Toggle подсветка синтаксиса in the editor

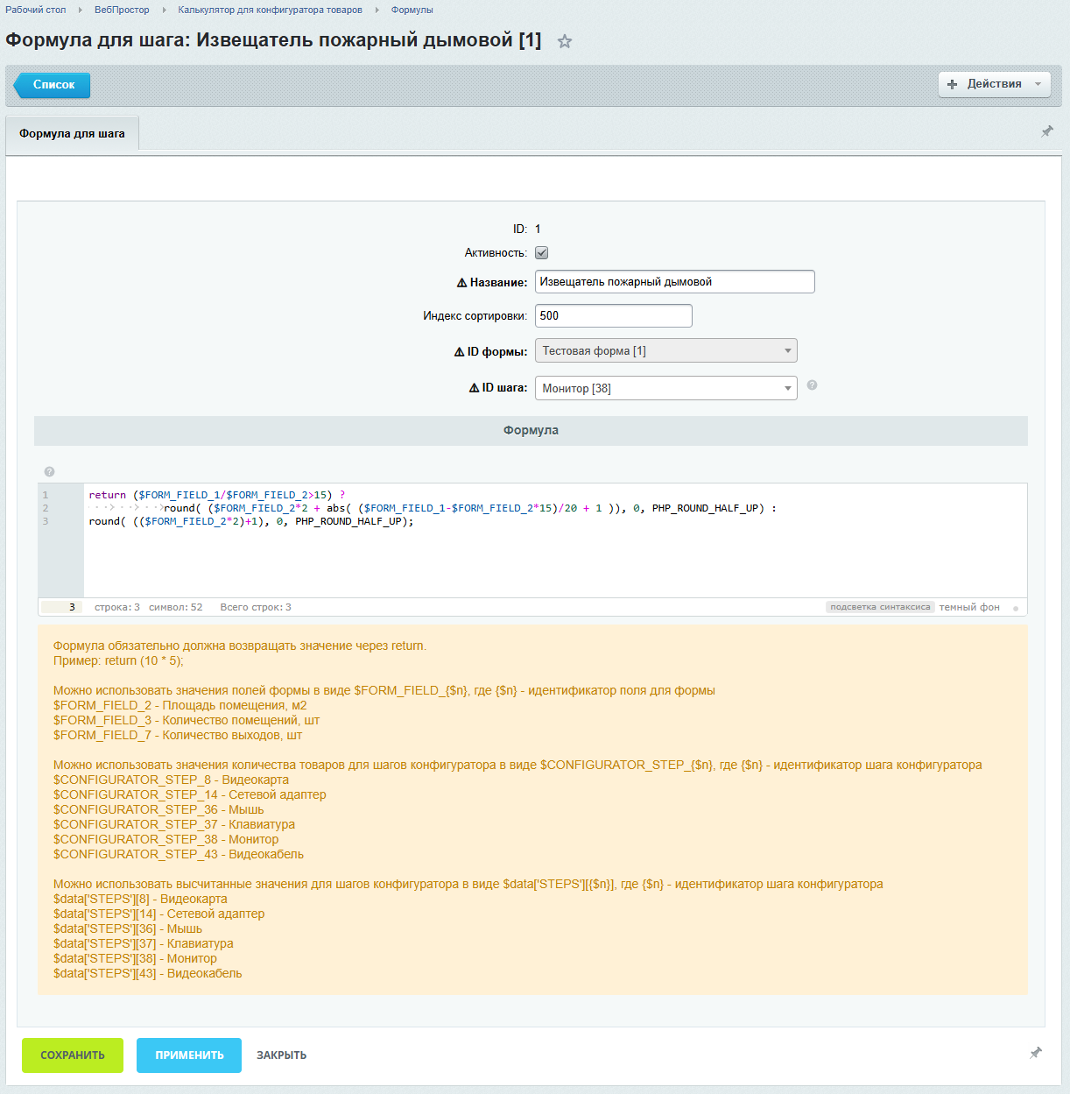tap(880, 607)
